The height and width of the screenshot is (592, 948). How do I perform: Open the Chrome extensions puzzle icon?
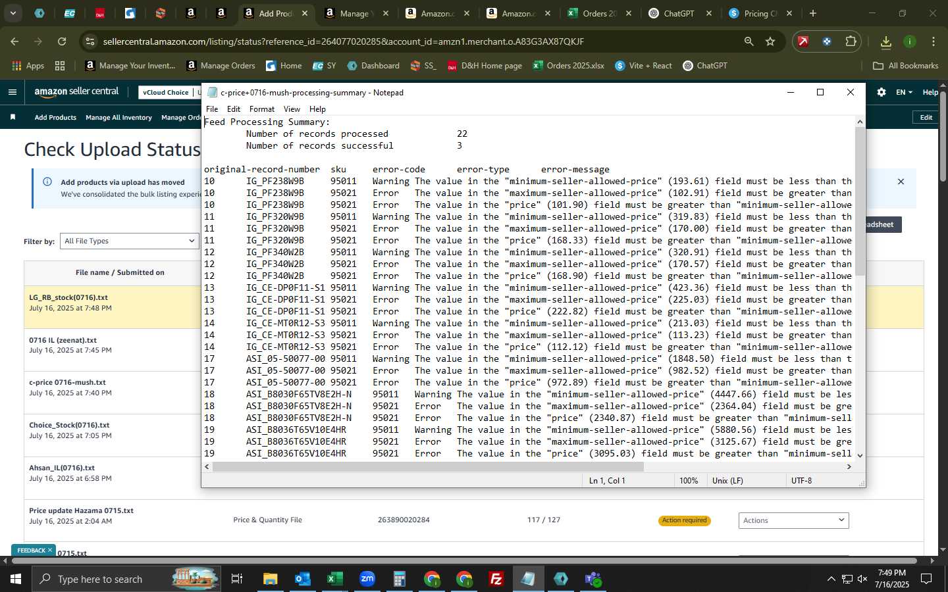tap(851, 41)
